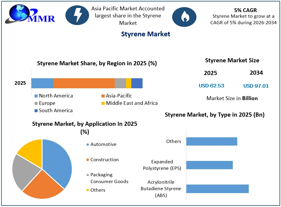Image resolution: width=281 pixels, height=207 pixels.
Task: Click the Acrylonitrile Butadiene Styrene bar
Action: pos(218,189)
